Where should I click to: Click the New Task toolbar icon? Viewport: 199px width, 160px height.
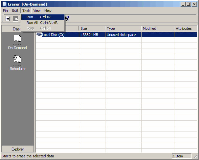(8, 19)
